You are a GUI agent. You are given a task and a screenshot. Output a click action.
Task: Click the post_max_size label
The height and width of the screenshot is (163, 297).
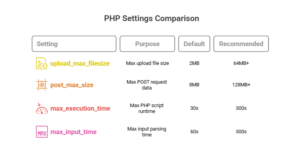[72, 85]
